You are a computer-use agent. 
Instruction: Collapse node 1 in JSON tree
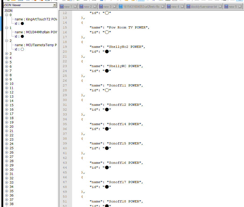[6, 28]
